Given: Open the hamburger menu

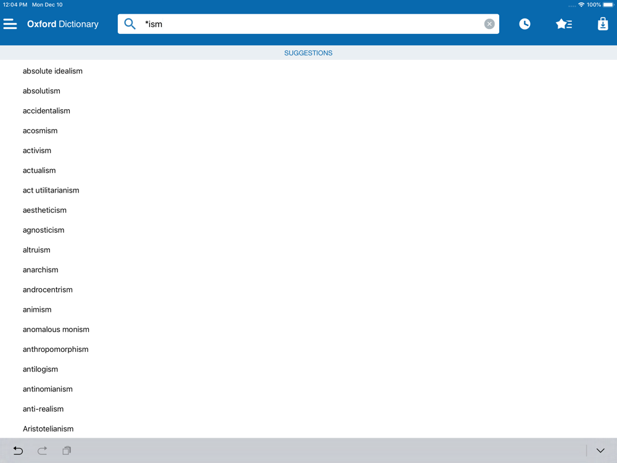Looking at the screenshot, I should coord(10,24).
